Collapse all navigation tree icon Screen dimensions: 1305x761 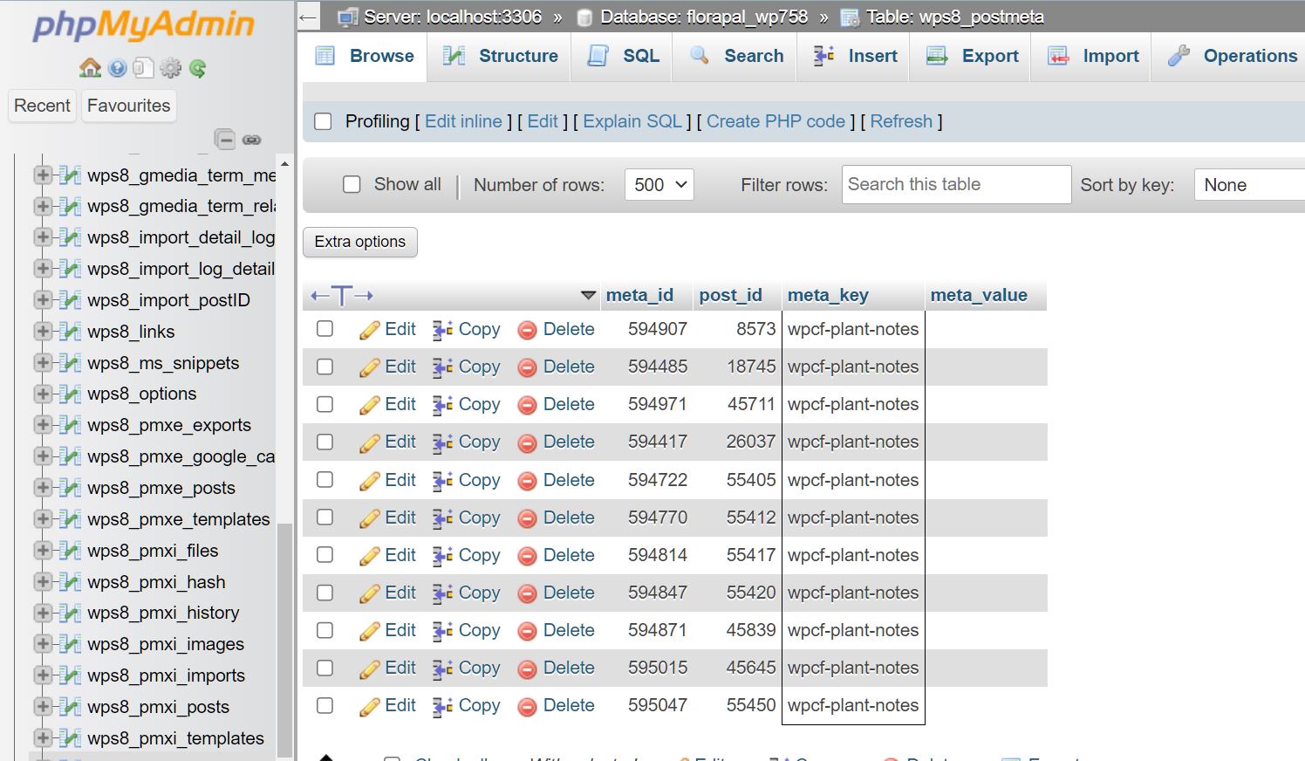click(225, 140)
